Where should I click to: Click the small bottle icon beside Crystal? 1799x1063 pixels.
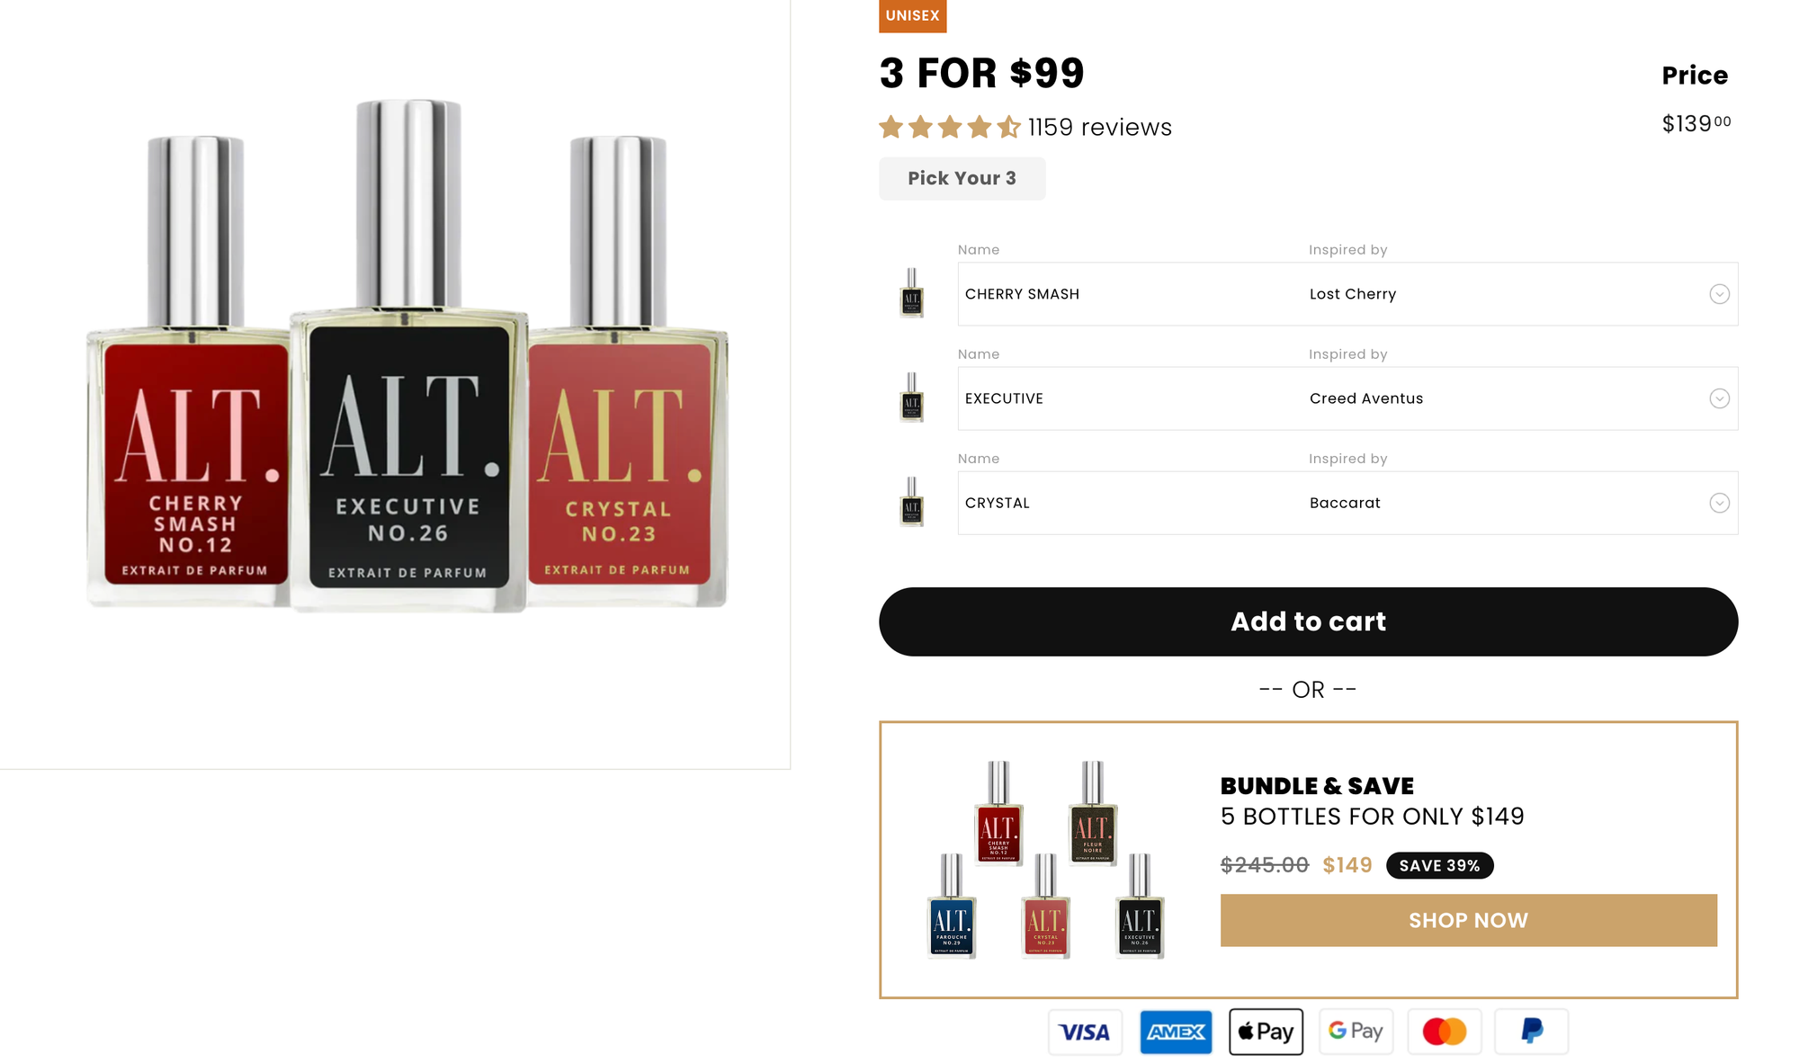click(911, 502)
